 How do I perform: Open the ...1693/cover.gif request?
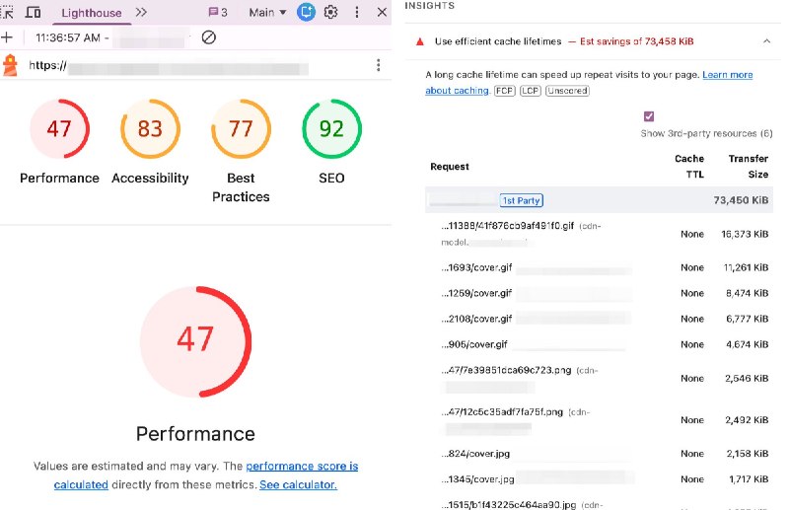click(x=476, y=268)
